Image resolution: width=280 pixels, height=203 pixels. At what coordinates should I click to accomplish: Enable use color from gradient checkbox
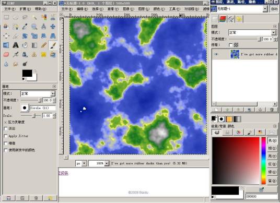click(x=6, y=150)
